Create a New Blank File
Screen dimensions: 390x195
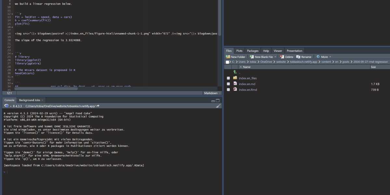click(263, 57)
